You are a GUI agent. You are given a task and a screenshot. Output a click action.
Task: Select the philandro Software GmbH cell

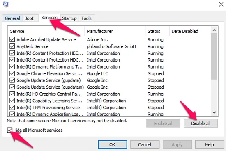pyautogui.click(x=111, y=46)
